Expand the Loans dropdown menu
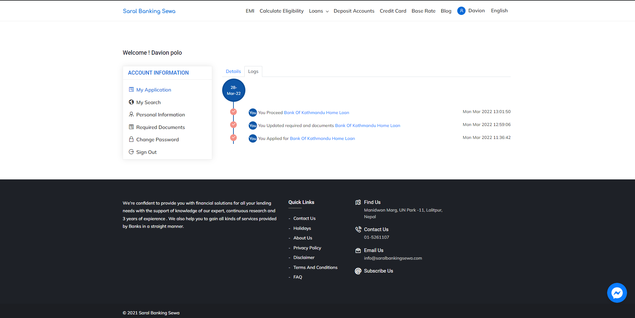 tap(319, 11)
